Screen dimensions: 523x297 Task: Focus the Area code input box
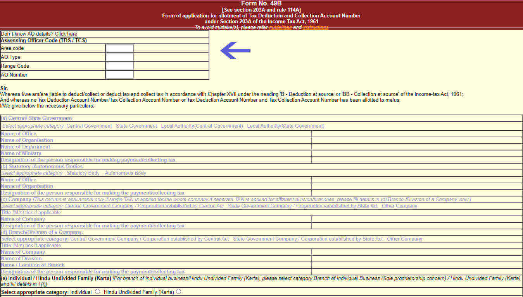tap(120, 48)
